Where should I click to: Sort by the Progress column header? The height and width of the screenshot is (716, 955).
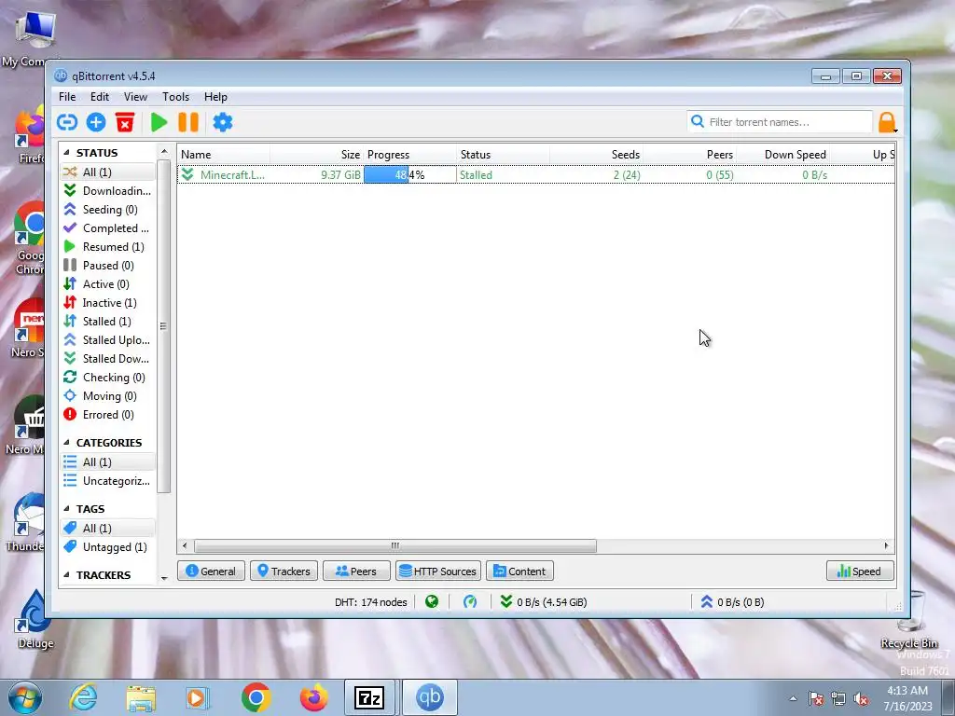tap(410, 155)
